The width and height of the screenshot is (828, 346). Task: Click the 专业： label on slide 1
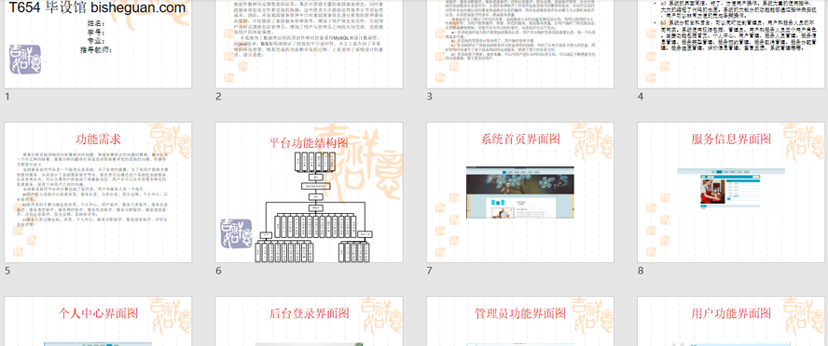click(x=96, y=41)
